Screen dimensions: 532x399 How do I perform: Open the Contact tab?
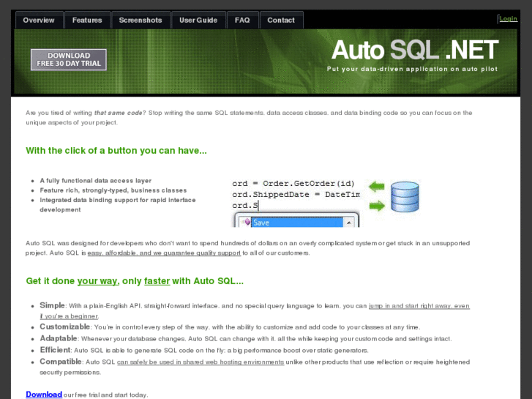(281, 20)
